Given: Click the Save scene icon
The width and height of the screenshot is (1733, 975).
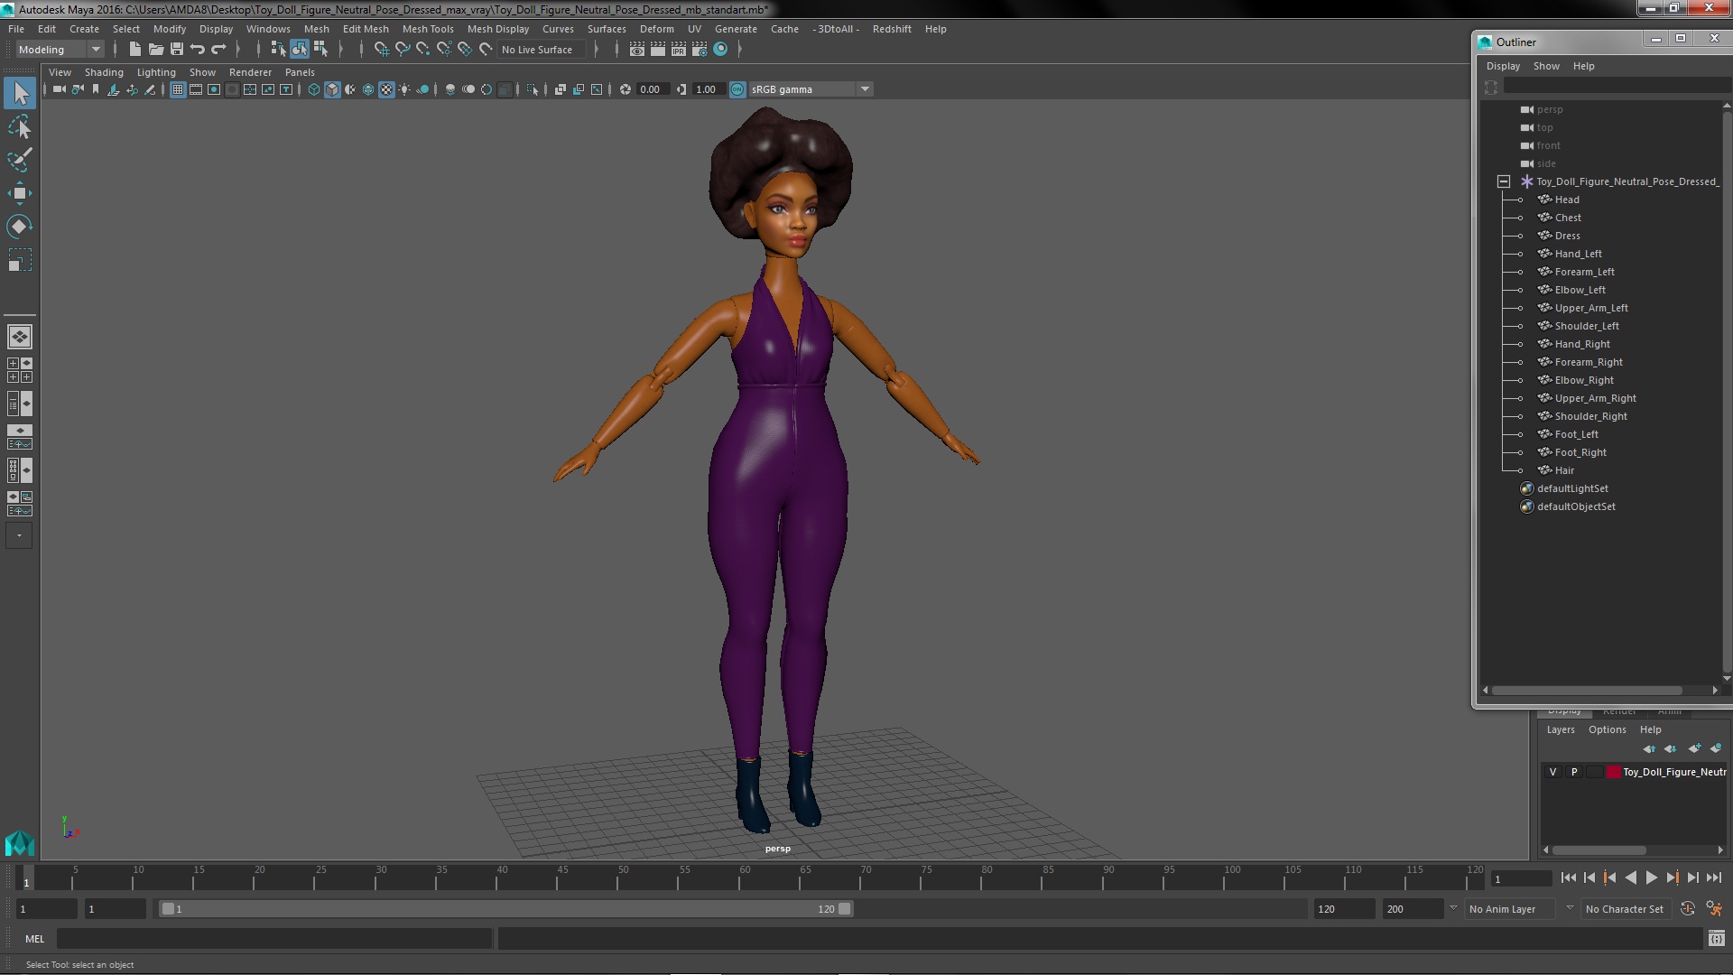Looking at the screenshot, I should [177, 50].
